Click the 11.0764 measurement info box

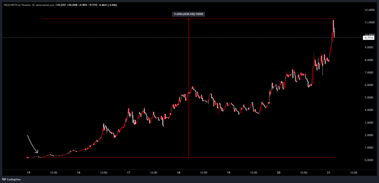point(189,14)
